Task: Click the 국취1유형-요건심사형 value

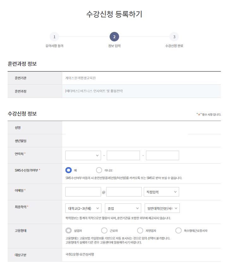Action: [80, 255]
